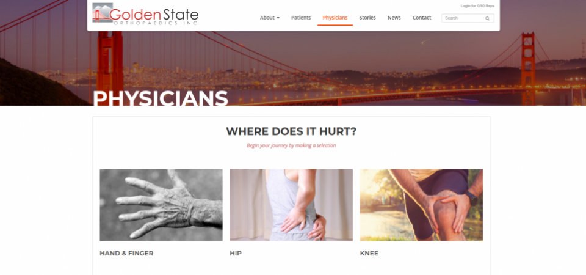
Task: Select the Physicians nav tab
Action: (x=335, y=18)
